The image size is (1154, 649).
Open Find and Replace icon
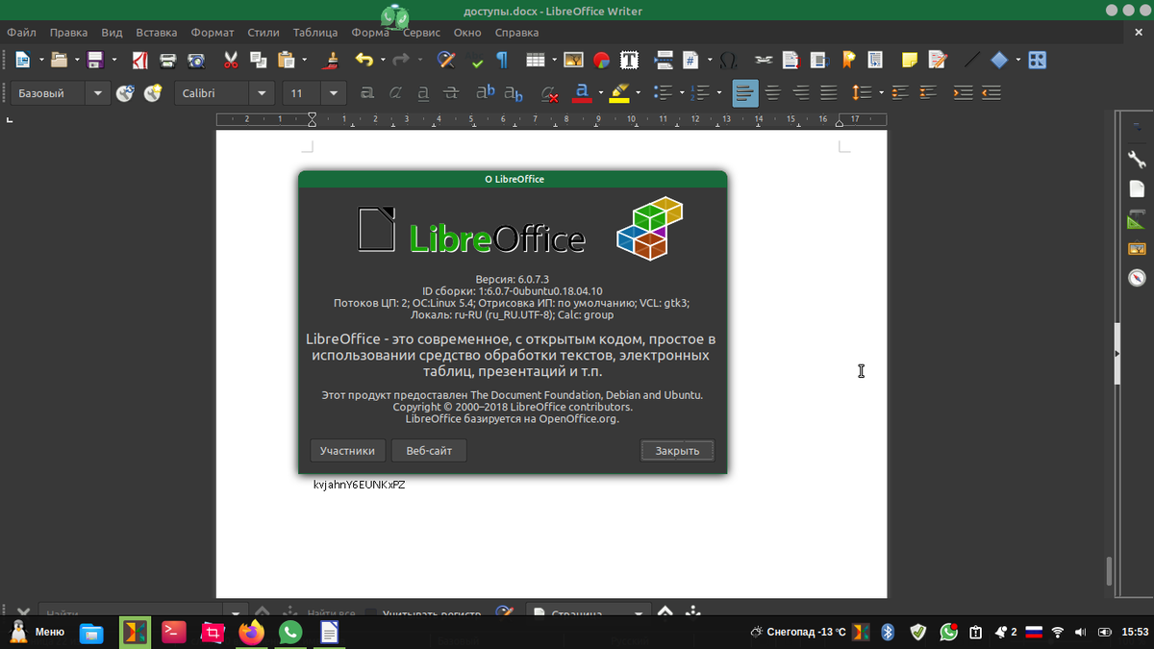446,60
